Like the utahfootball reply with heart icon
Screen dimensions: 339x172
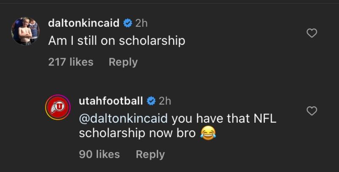tap(312, 111)
